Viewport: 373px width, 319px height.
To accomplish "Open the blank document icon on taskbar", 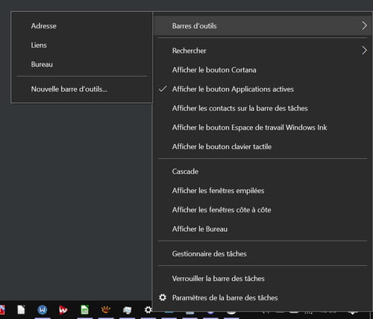I will [21, 310].
